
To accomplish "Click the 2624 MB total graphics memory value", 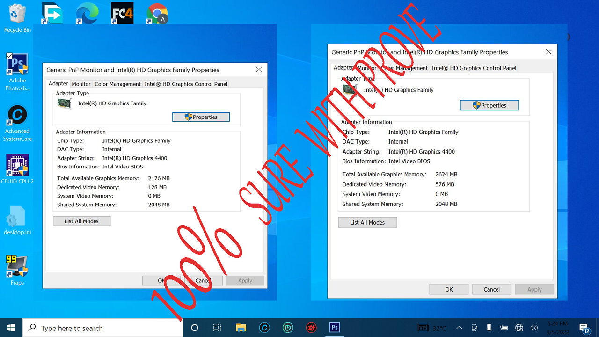I will pyautogui.click(x=446, y=174).
